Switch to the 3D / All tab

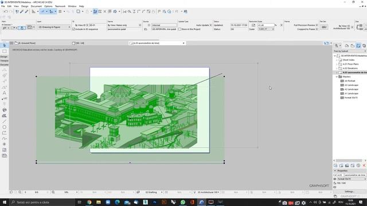(x=78, y=43)
